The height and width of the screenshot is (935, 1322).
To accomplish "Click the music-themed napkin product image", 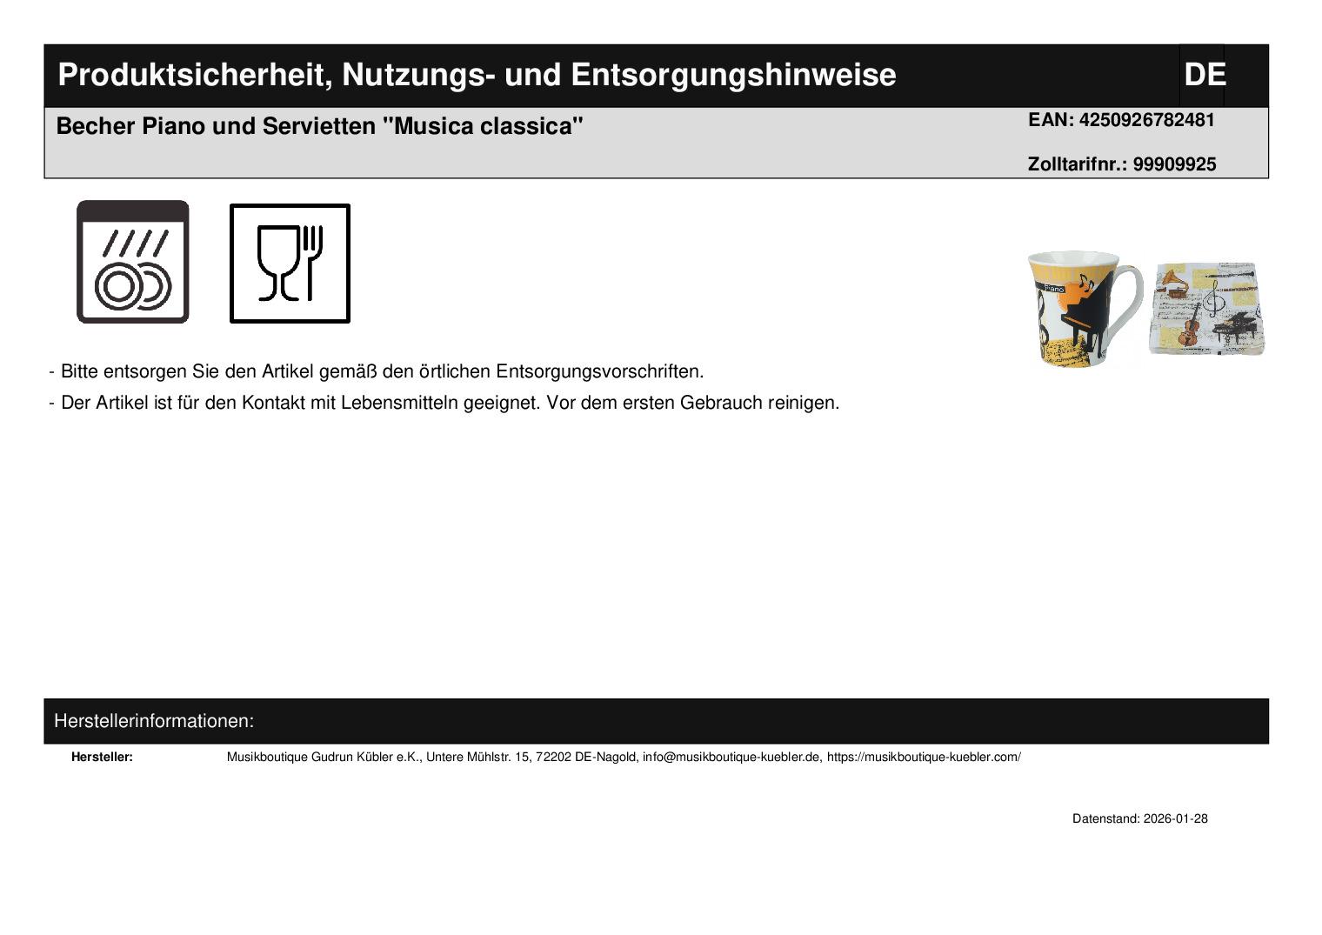I will [x=1207, y=308].
